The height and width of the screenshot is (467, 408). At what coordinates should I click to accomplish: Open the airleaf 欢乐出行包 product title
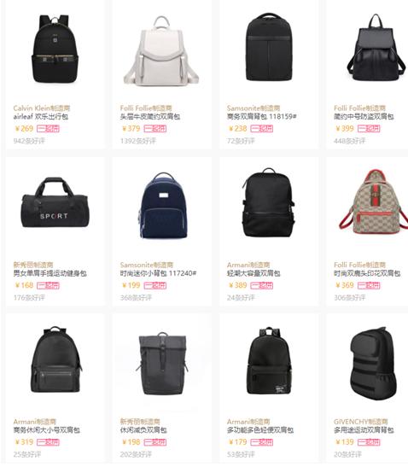click(41, 116)
